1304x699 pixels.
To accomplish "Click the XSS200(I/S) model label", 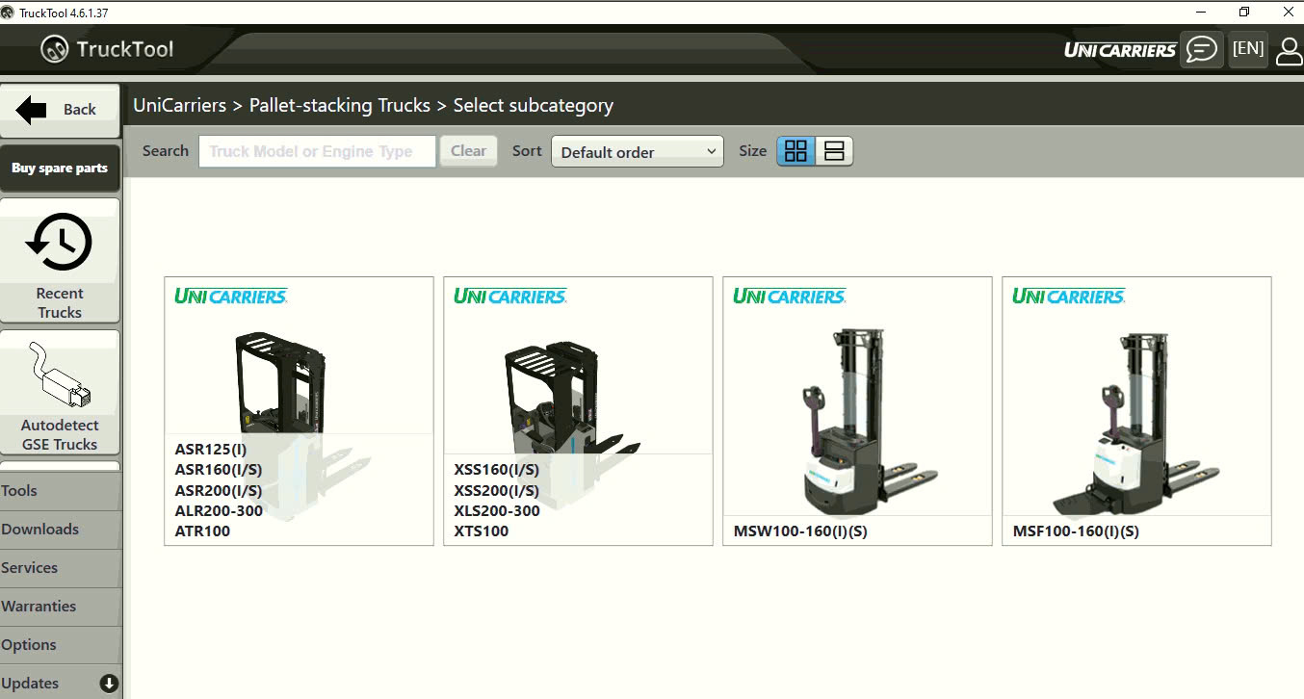I will pos(496,491).
